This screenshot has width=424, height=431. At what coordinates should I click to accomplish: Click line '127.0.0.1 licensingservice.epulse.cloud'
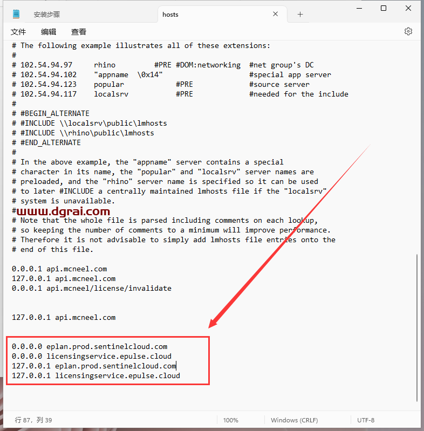pyautogui.click(x=96, y=376)
